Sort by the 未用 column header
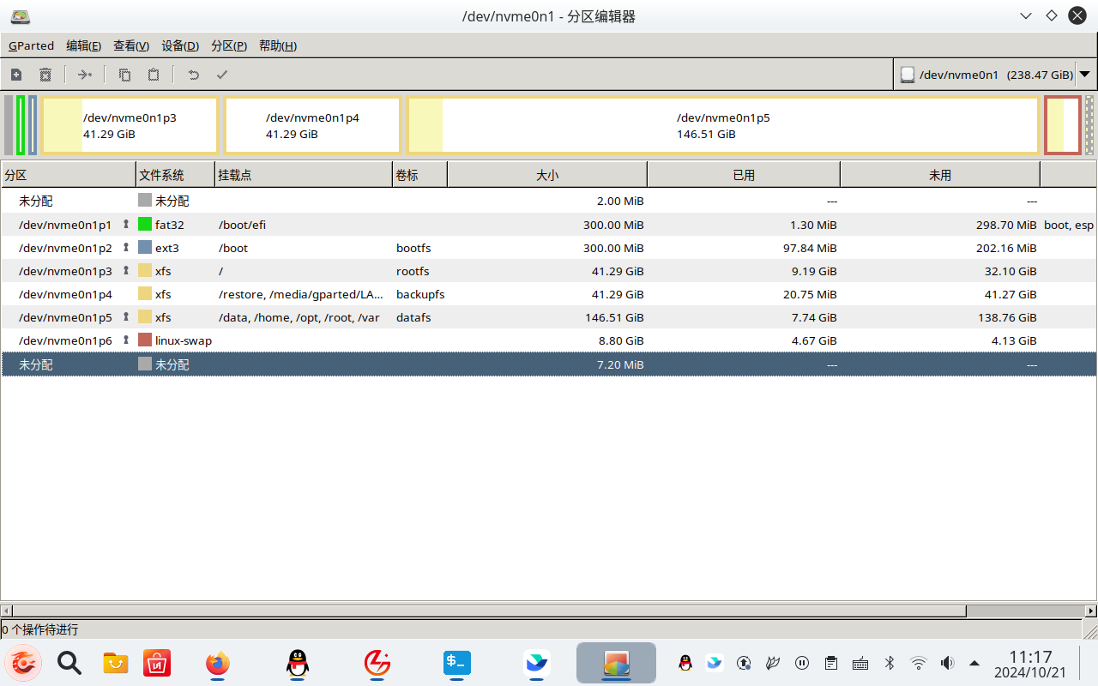The image size is (1098, 686). tap(940, 175)
